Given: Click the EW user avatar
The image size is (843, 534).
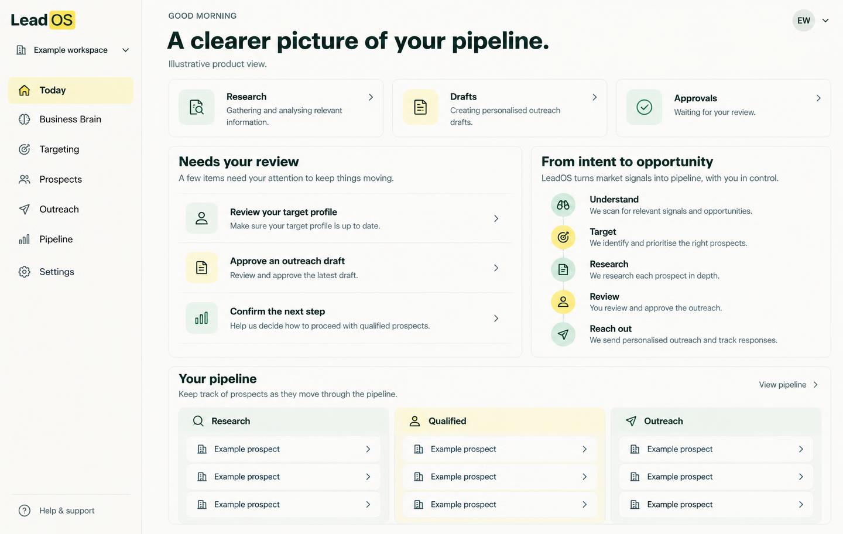Looking at the screenshot, I should pyautogui.click(x=804, y=20).
